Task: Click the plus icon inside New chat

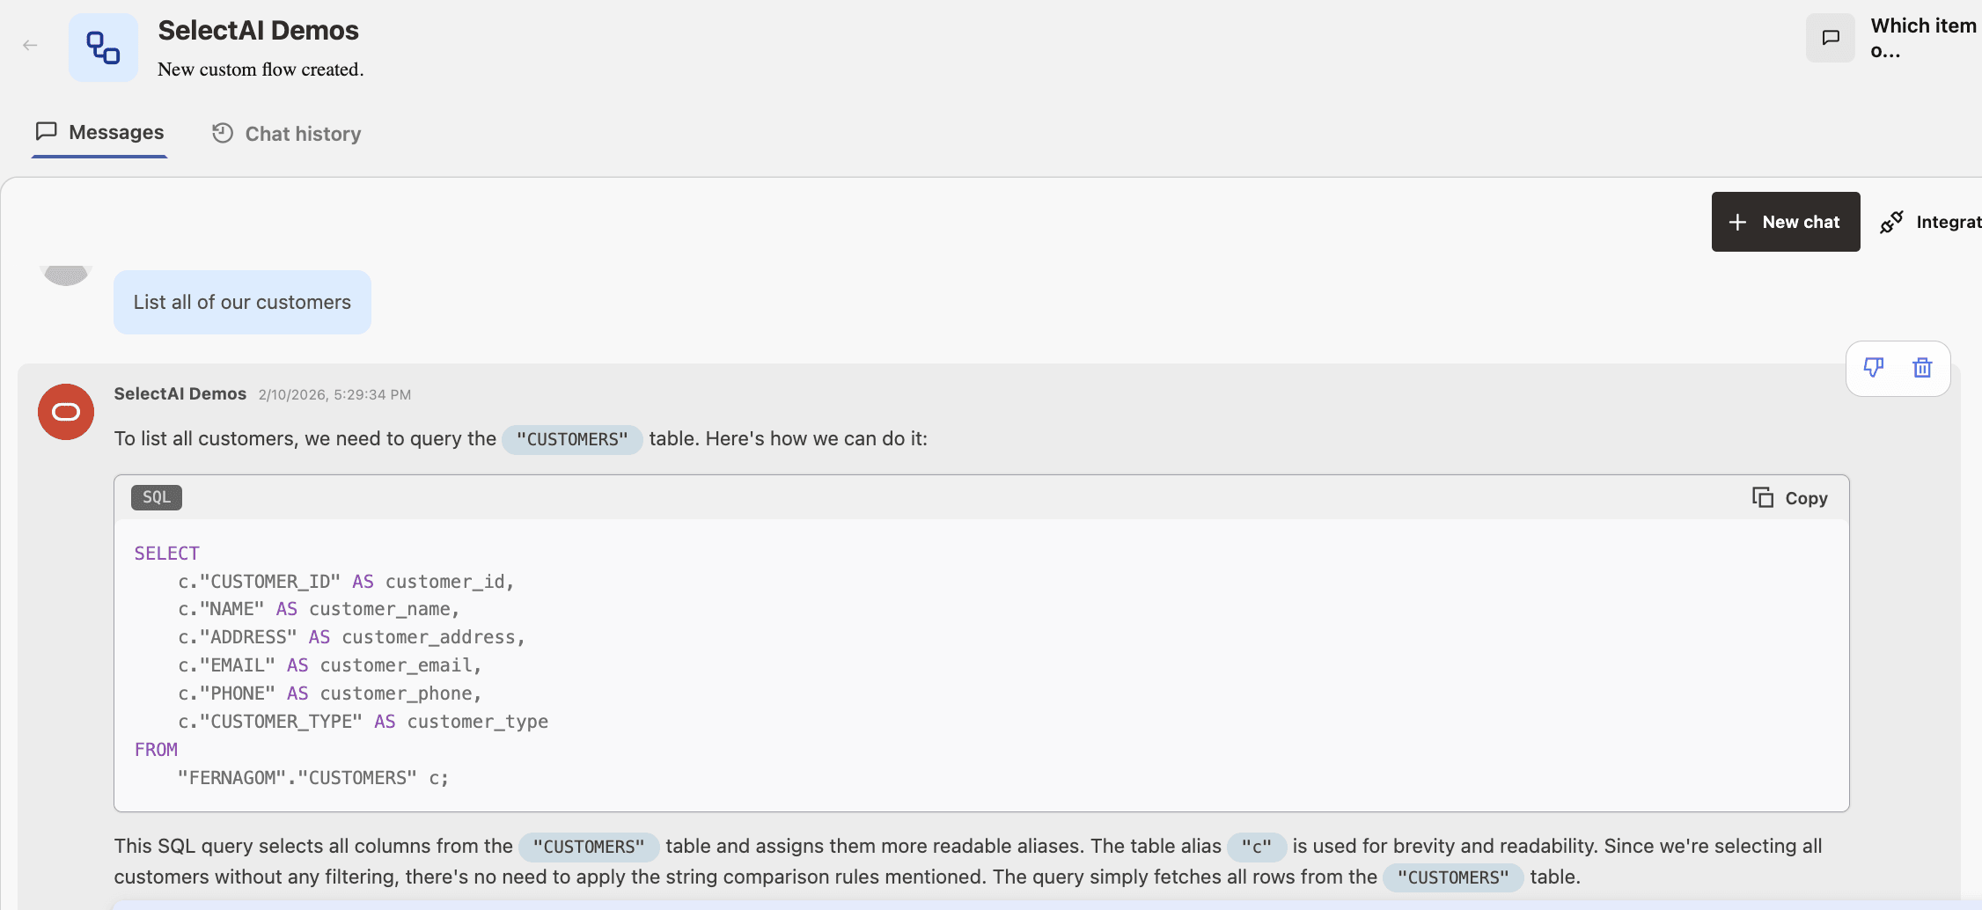Action: click(1738, 222)
